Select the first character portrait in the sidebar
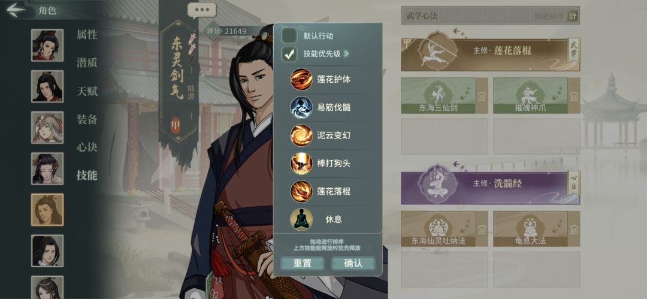Viewport: 647px width, 299px height. pyautogui.click(x=47, y=45)
